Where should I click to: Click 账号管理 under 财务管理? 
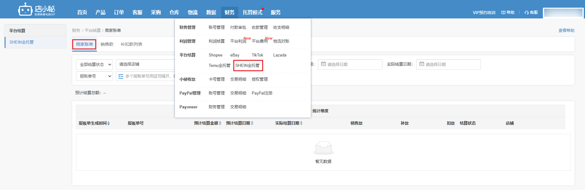point(217,27)
